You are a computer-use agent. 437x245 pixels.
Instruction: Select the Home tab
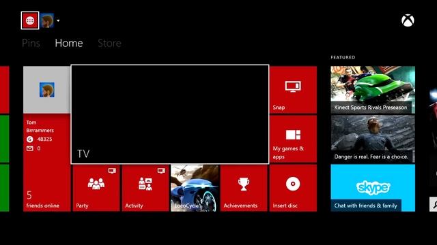[x=69, y=43]
